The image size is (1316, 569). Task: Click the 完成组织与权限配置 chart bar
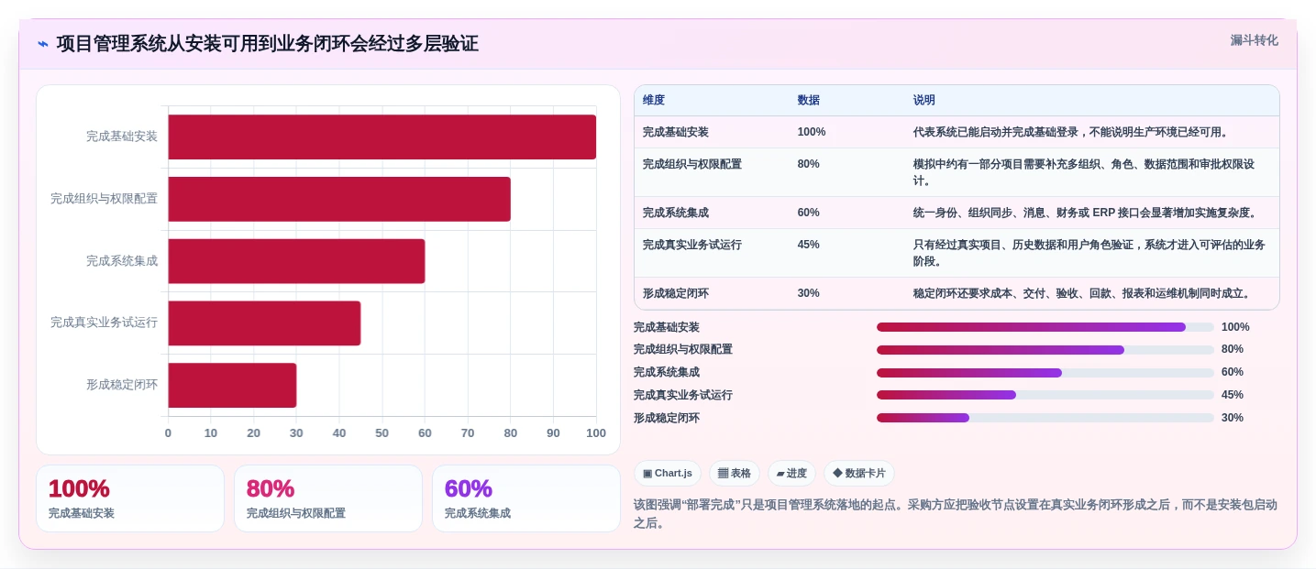(x=339, y=199)
